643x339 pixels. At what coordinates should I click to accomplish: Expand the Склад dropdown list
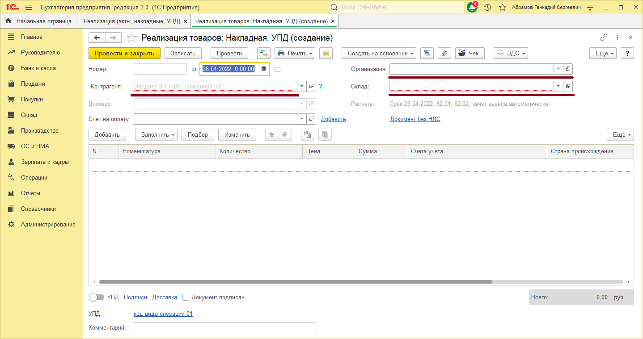click(558, 86)
